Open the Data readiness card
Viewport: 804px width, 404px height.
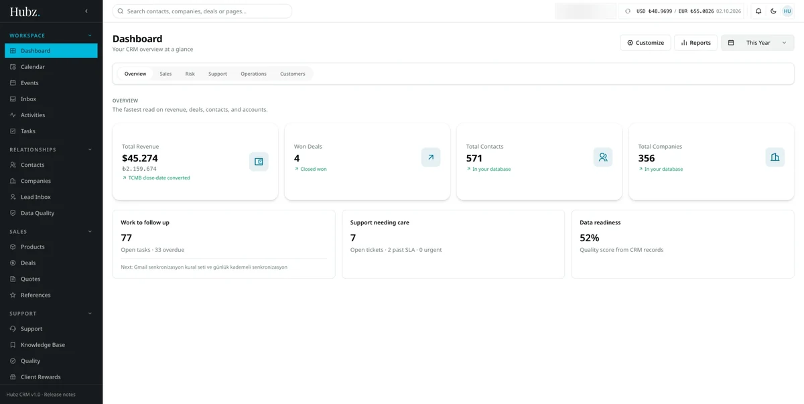point(683,244)
